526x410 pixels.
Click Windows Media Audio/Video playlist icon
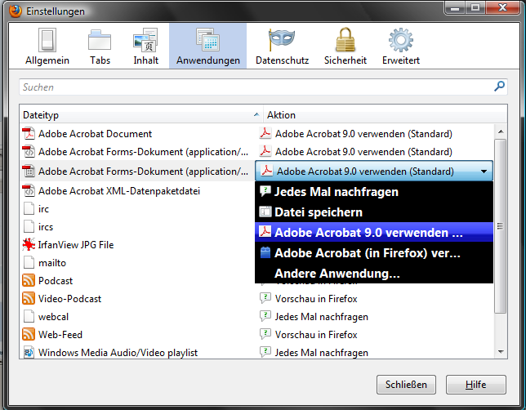tap(29, 352)
